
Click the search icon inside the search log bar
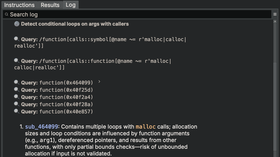pos(6,14)
